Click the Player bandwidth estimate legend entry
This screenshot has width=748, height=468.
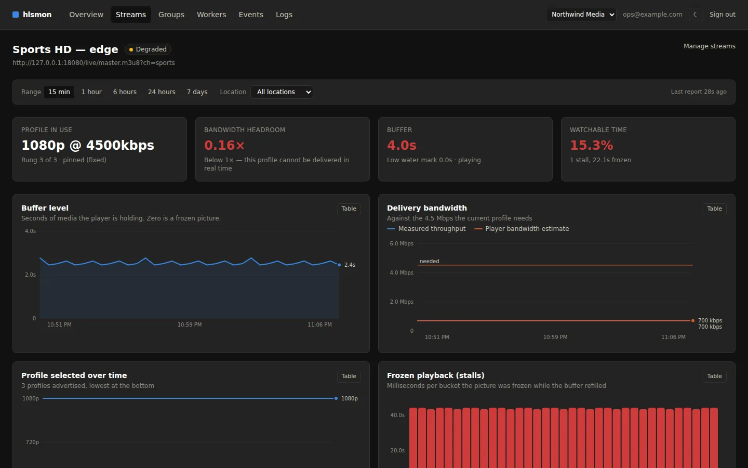[522, 229]
